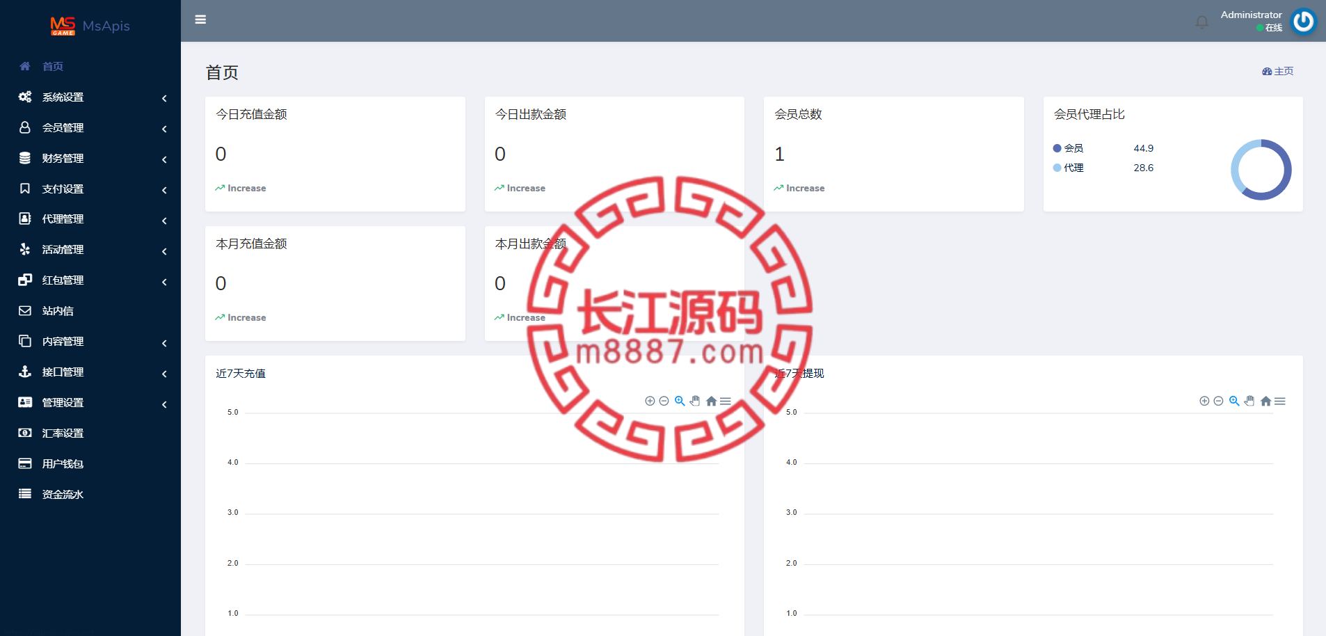Expand the 财务管理 chevron
The width and height of the screenshot is (1326, 636).
click(x=164, y=159)
